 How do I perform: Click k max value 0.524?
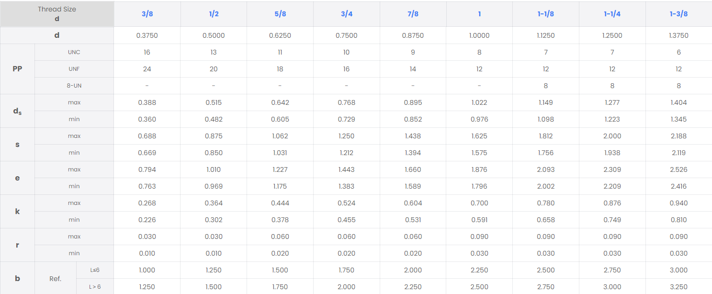(x=347, y=203)
